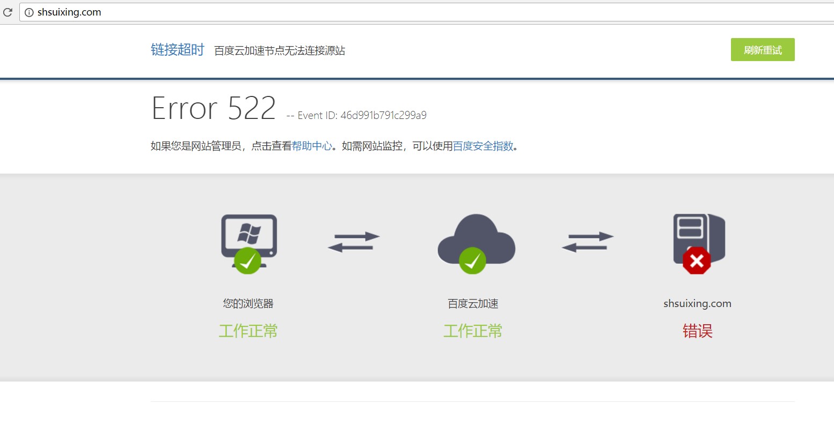Open the 百度安全指数 link
This screenshot has width=834, height=426.
pyautogui.click(x=483, y=146)
